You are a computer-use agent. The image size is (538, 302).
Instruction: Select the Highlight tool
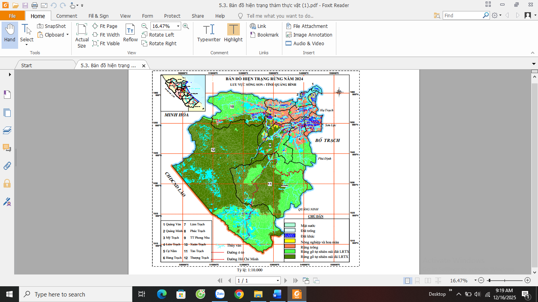point(233,33)
